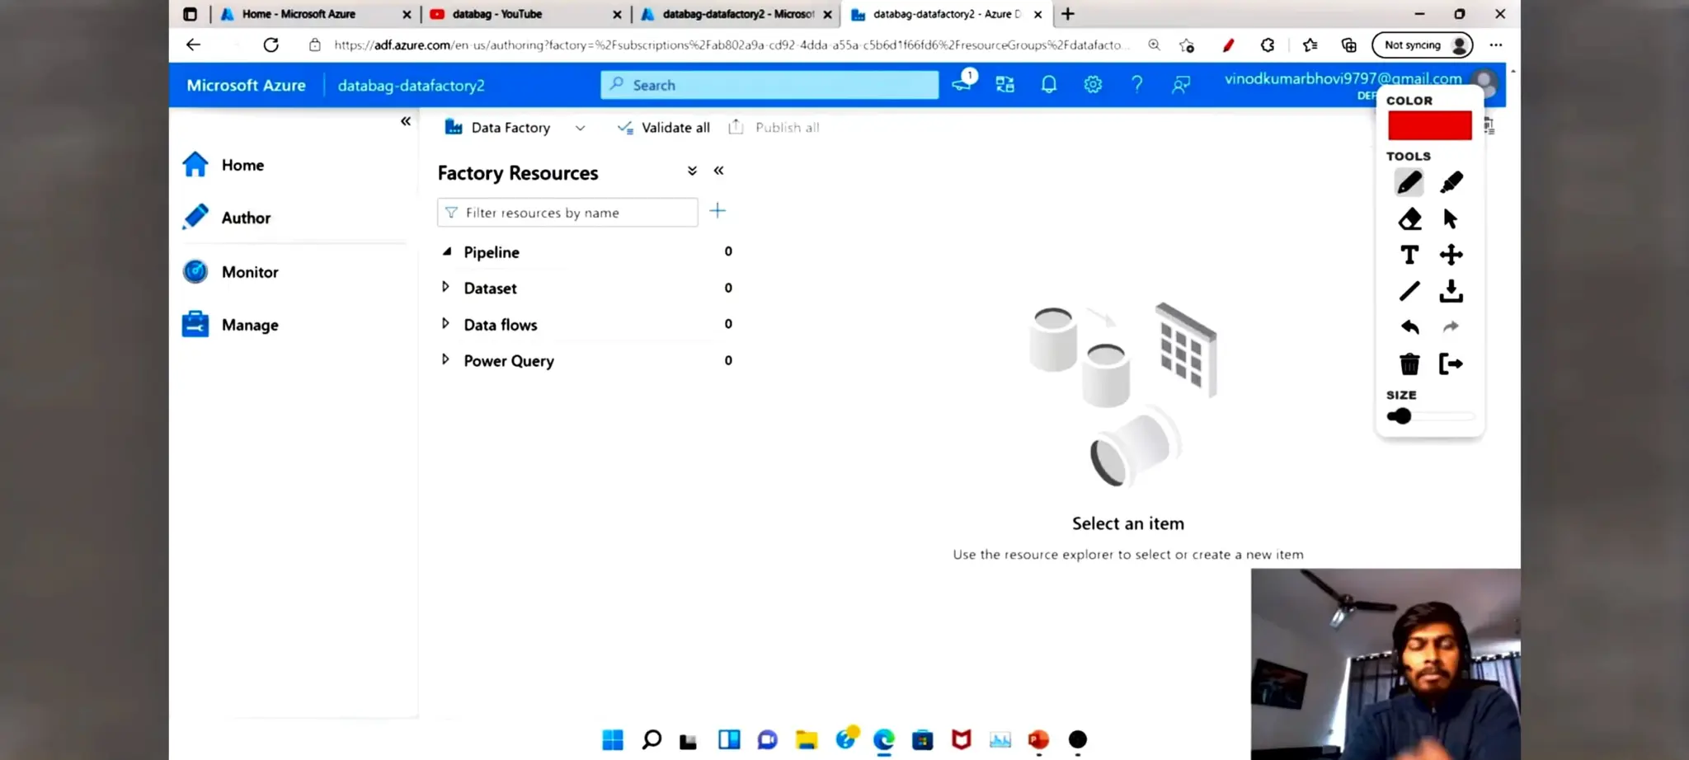1689x760 pixels.
Task: Open the account email vinodkumarbhovi9797
Action: click(1343, 79)
